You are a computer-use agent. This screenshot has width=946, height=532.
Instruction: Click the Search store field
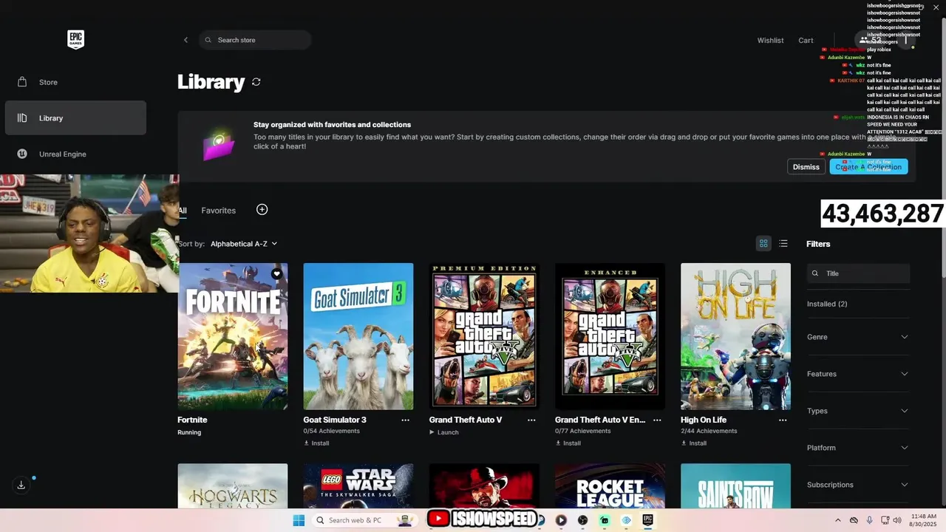[x=255, y=40]
